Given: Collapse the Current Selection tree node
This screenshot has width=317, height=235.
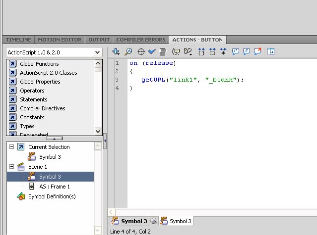Looking at the screenshot, I should [11, 147].
